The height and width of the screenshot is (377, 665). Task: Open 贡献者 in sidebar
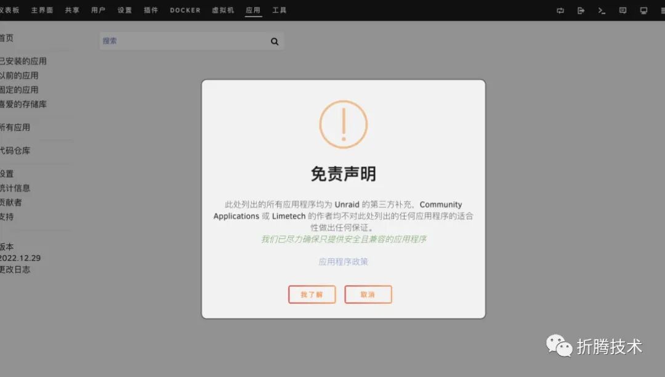click(x=10, y=203)
